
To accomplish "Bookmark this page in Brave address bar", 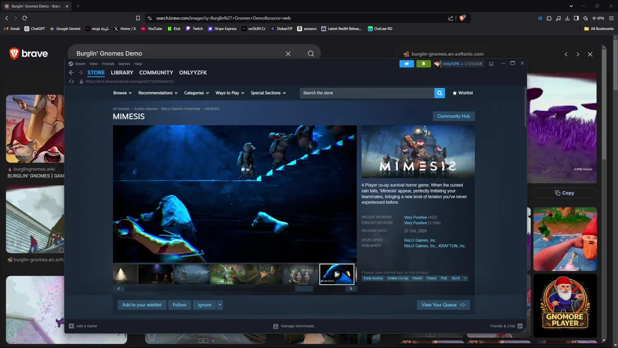I will point(138,18).
